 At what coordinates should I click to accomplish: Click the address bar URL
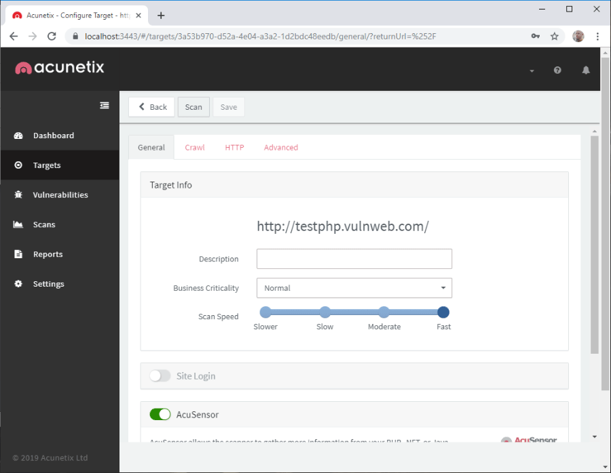click(x=260, y=36)
